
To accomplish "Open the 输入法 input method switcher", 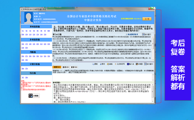I will pos(130,64).
